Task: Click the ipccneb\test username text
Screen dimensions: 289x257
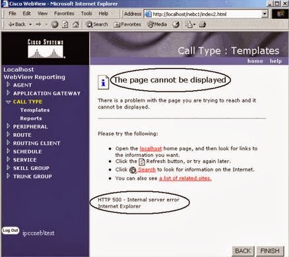Action: coord(38,233)
